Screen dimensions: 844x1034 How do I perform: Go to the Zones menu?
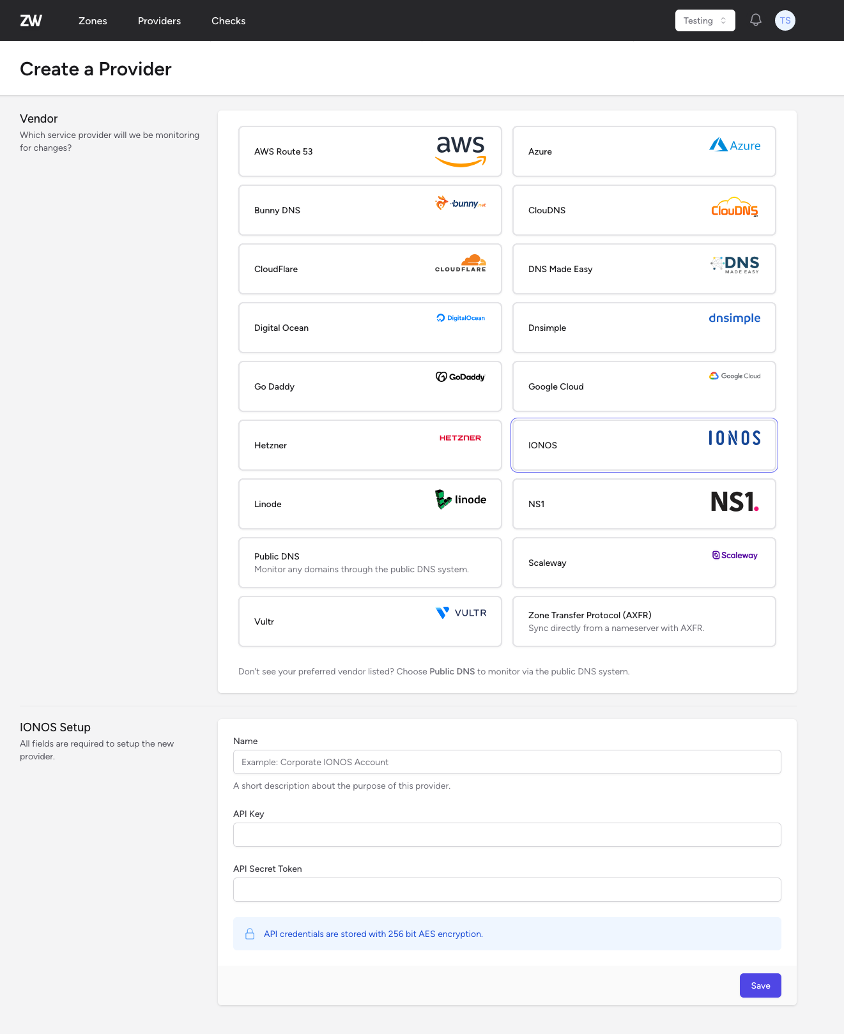[93, 20]
